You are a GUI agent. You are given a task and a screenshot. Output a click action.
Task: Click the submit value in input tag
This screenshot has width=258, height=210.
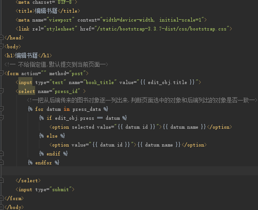(x=61, y=189)
